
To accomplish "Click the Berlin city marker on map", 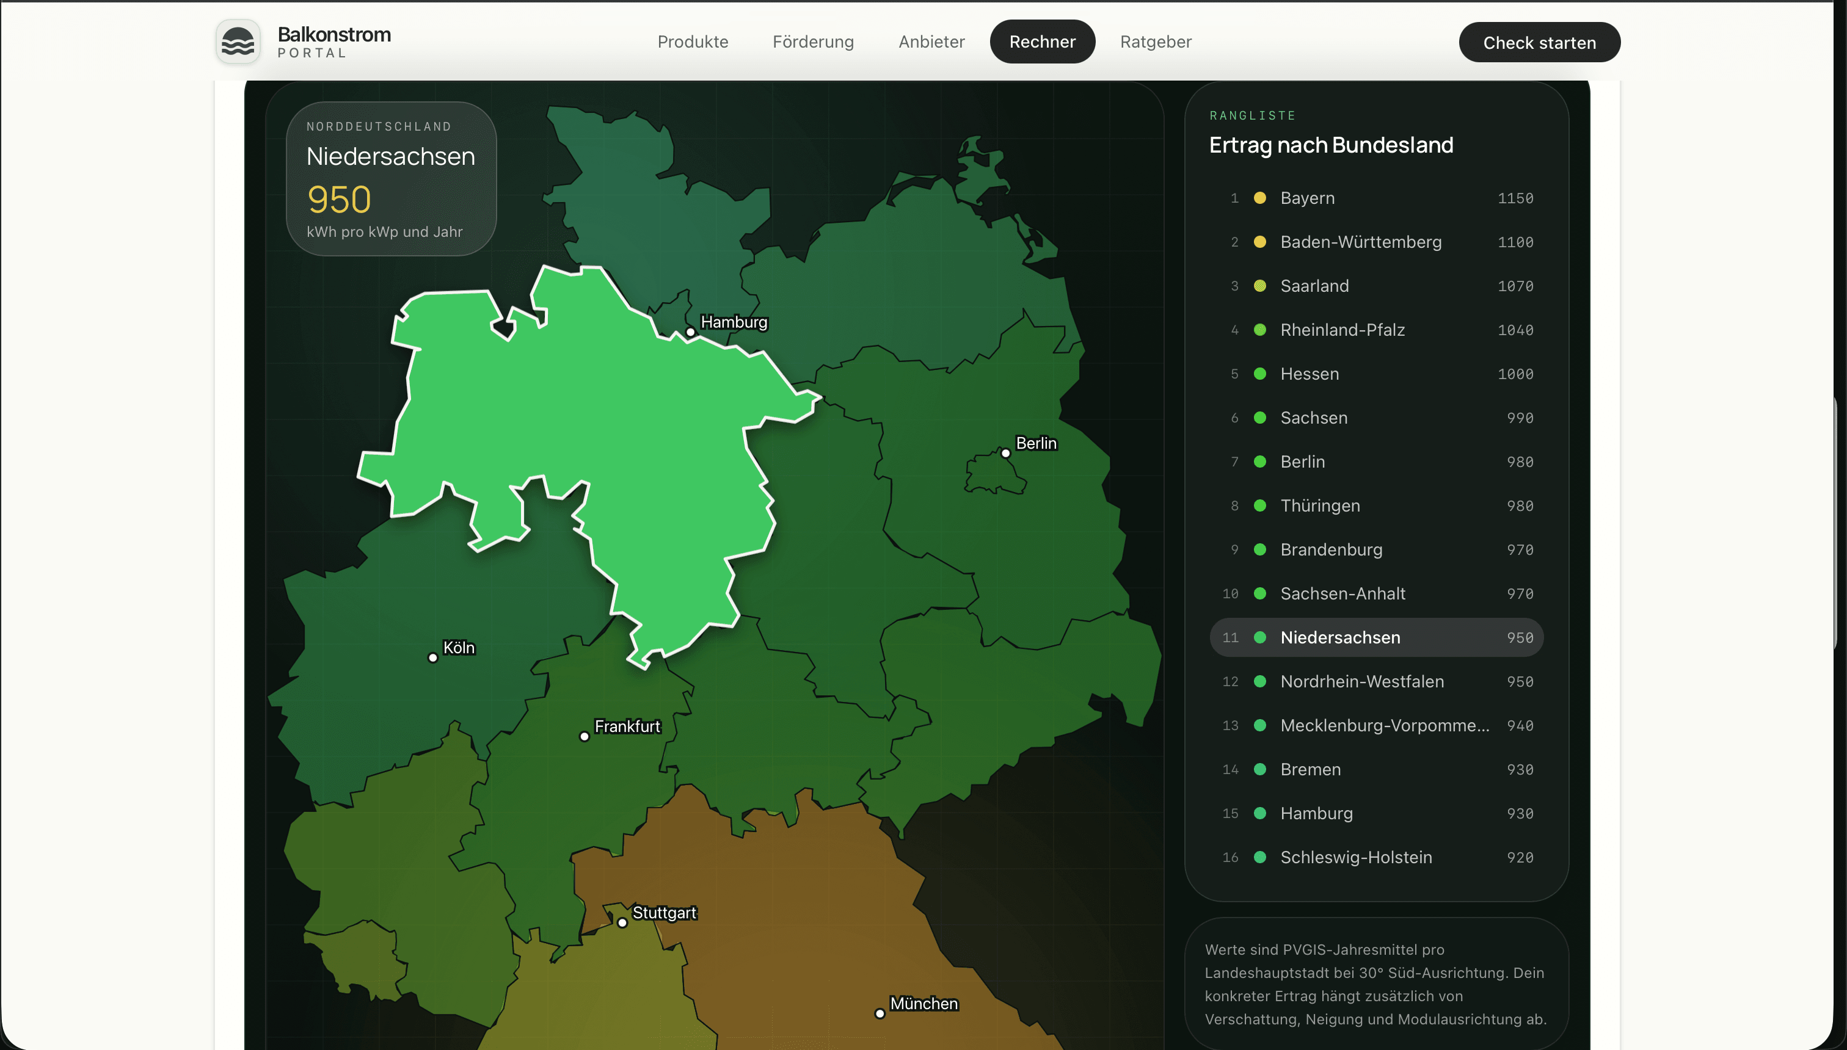I will (x=1006, y=454).
